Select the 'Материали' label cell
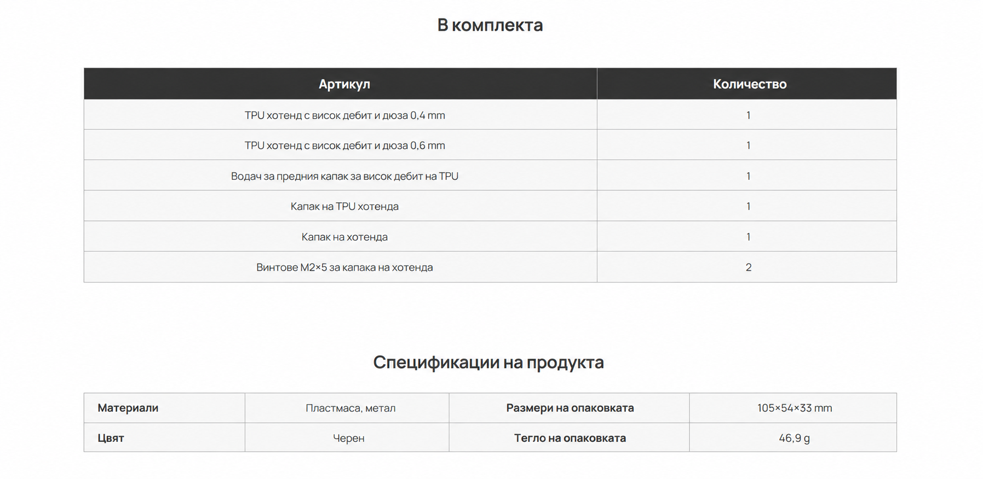 coord(164,408)
